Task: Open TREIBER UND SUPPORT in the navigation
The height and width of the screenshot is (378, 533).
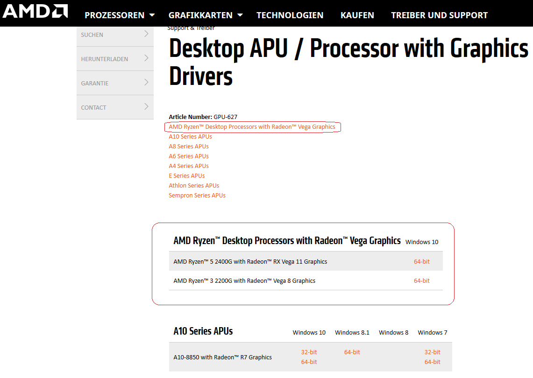Action: [x=439, y=15]
